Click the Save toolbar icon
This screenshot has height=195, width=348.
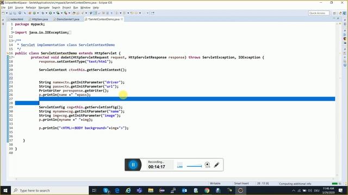coord(10,13)
